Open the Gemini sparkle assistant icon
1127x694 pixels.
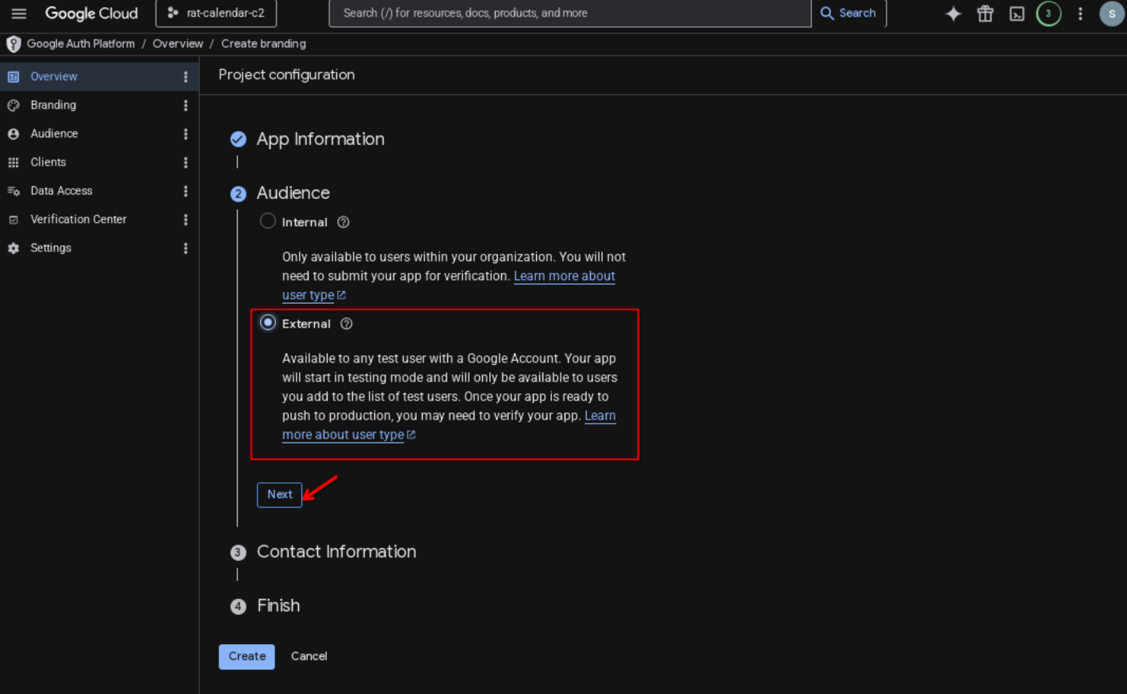point(953,13)
